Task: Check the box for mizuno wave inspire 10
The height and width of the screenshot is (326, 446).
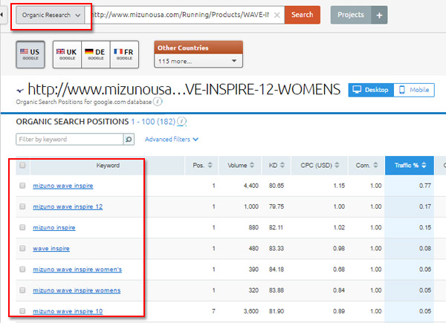Action: coord(22,311)
